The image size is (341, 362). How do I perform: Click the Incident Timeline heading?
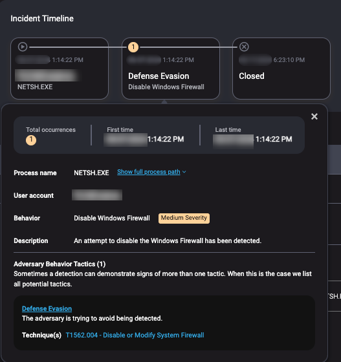coord(42,19)
